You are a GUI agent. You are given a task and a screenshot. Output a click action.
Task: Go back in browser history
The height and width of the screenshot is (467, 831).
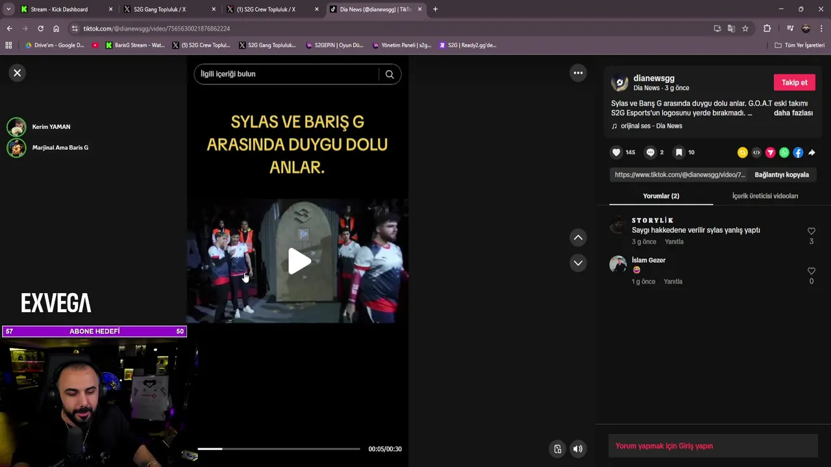point(9,29)
